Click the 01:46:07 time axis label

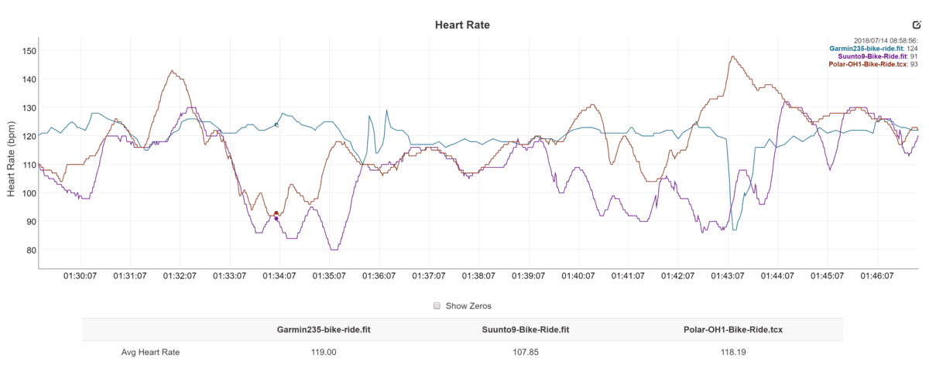point(876,276)
